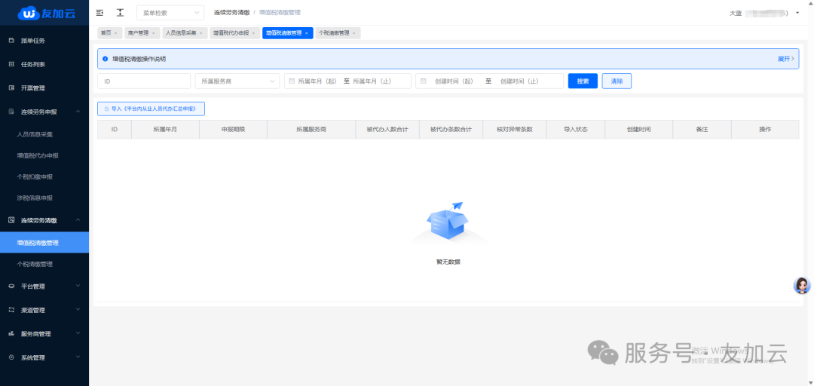Click the 清除 button
This screenshot has width=814, height=386.
click(617, 81)
